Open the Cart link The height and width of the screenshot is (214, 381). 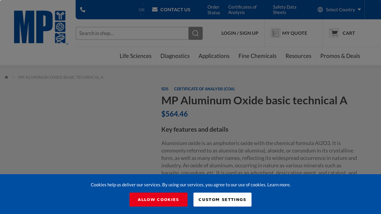[x=349, y=33]
